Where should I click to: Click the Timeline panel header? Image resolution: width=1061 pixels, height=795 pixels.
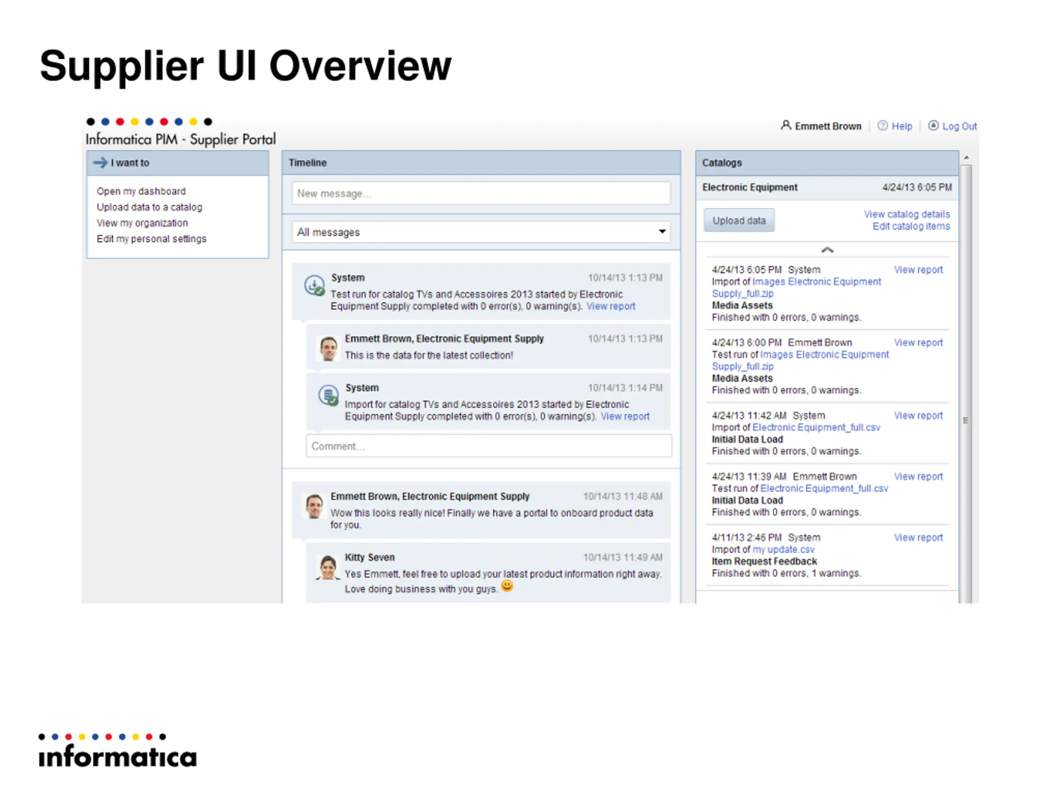[x=481, y=162]
